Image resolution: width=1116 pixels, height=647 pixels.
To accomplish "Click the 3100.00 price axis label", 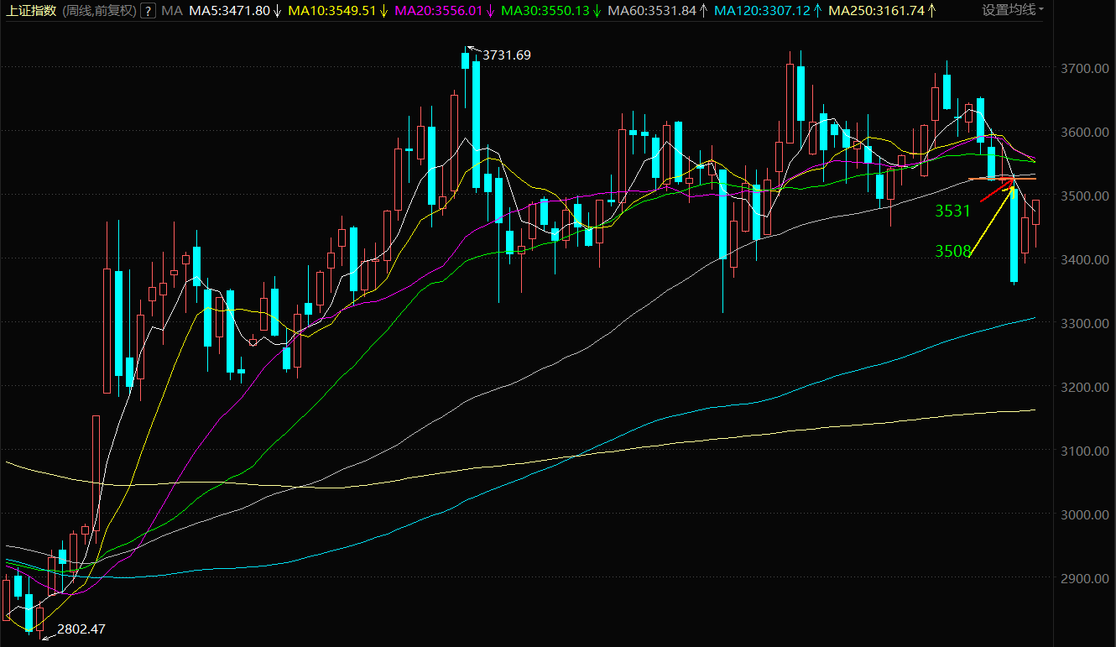I will 1085,451.
